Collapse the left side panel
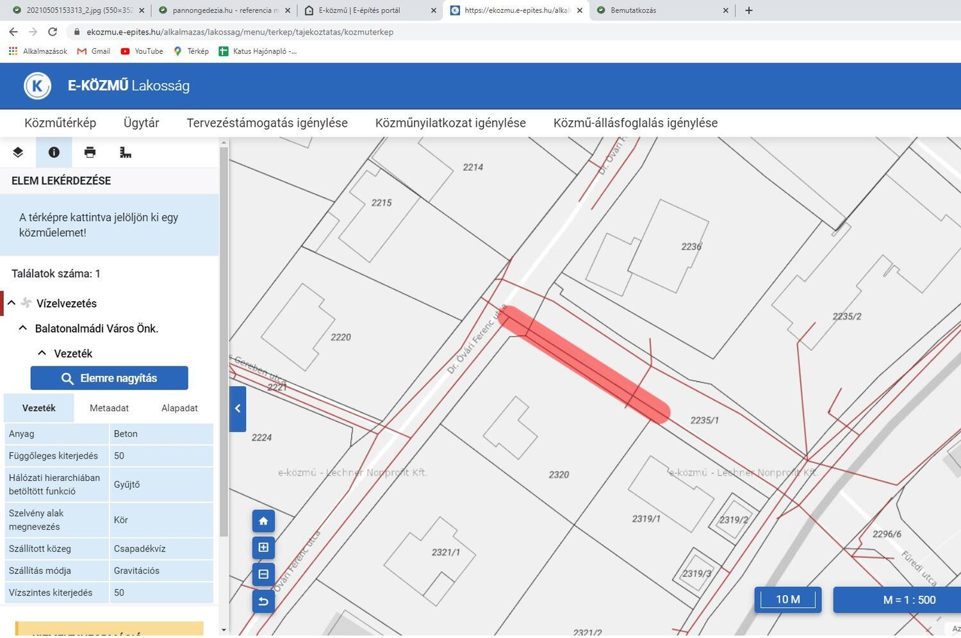961x638 pixels. tap(238, 409)
